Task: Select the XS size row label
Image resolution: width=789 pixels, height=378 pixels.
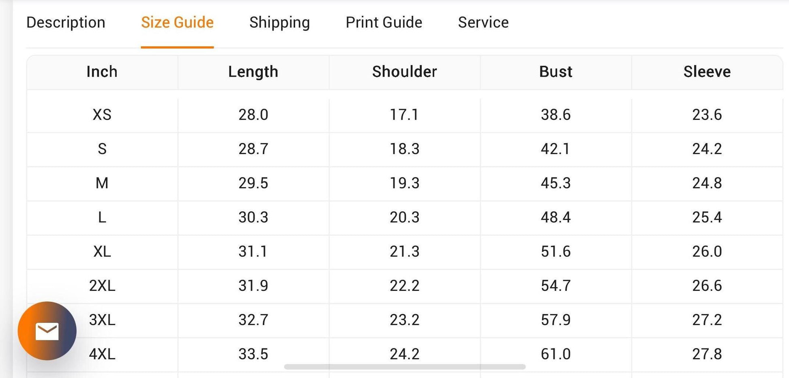Action: (x=102, y=115)
